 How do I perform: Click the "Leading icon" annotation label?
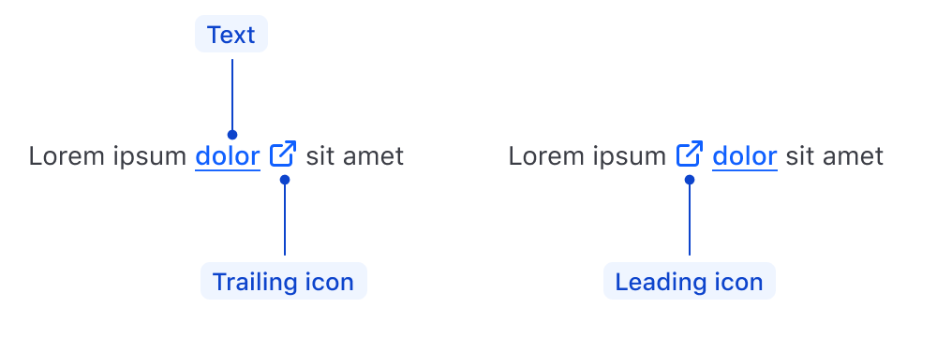pos(690,281)
